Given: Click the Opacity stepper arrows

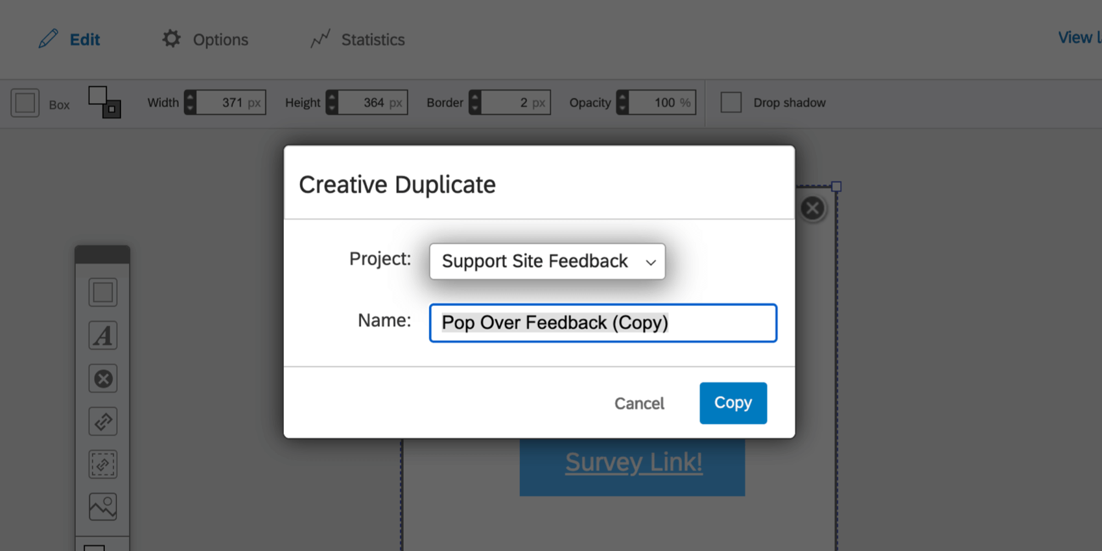Looking at the screenshot, I should (x=622, y=102).
